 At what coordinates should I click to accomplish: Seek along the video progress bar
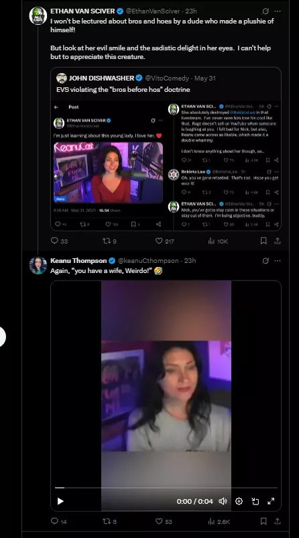point(166,488)
